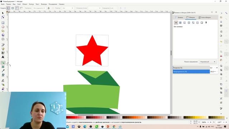The image size is (229, 129).
Task: Click the Duplicate object icon
Action: click(x=221, y=84)
